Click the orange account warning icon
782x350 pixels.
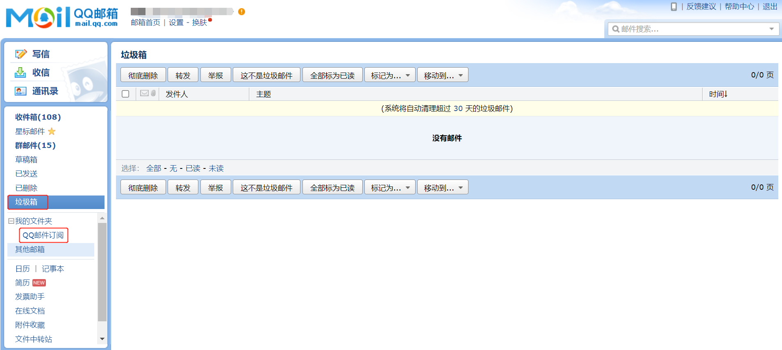coord(241,11)
